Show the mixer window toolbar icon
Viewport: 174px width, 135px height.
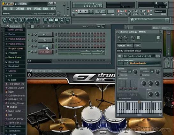point(67,20)
